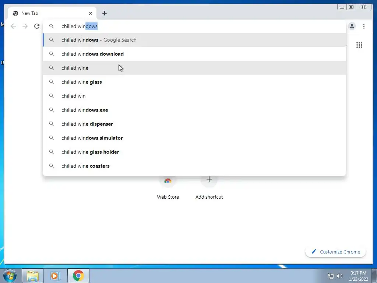Choose 'chilled windows simulator' suggestion
The image size is (377, 283).
(194, 138)
